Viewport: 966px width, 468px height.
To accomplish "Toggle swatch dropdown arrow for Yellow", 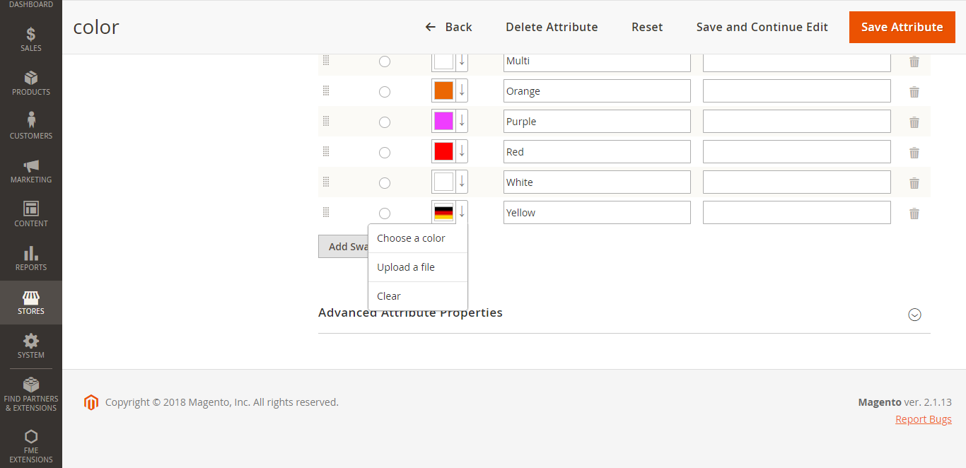I will pos(462,212).
